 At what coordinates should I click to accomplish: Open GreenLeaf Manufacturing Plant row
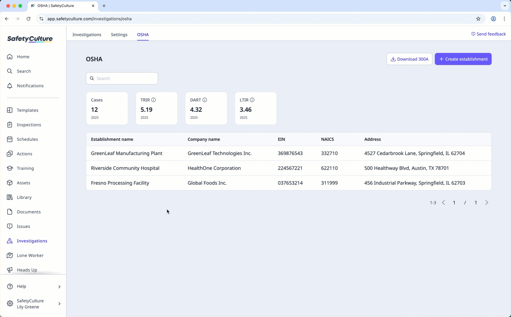point(288,153)
